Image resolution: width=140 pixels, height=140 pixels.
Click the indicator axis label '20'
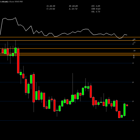(134, 39)
